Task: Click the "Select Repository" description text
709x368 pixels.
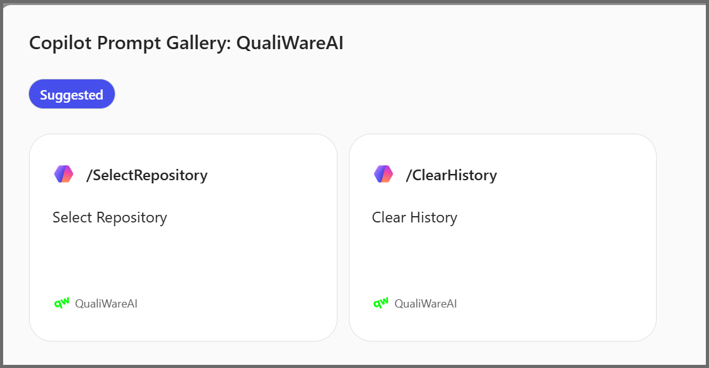Action: 110,217
